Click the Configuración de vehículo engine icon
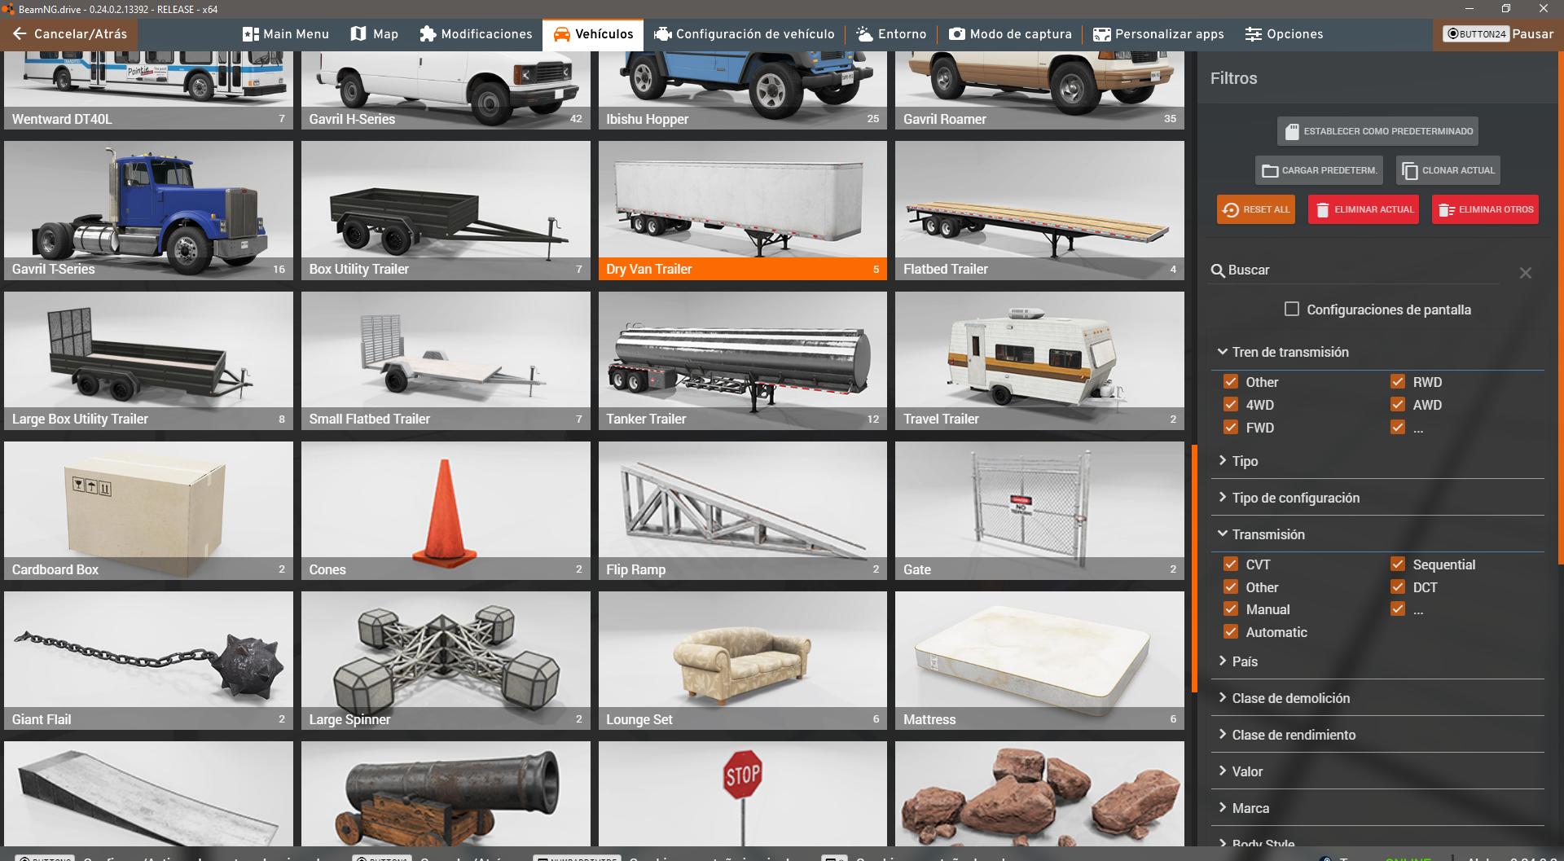The height and width of the screenshot is (861, 1564). [x=663, y=34]
